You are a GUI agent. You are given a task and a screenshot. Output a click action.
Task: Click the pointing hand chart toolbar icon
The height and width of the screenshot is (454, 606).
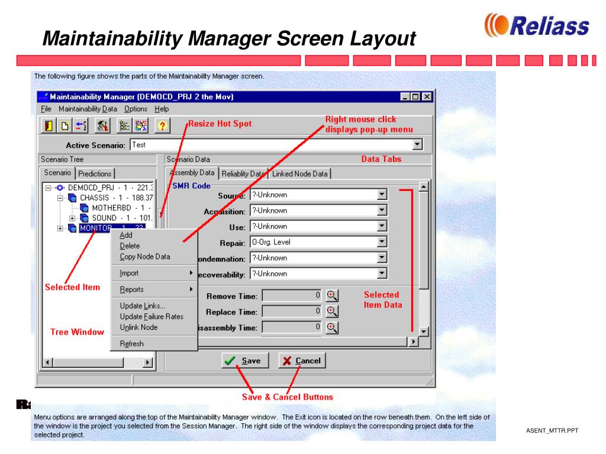[140, 125]
